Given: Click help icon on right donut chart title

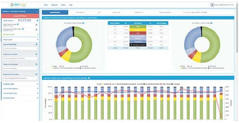Looking at the screenshot, I should click(x=212, y=23).
